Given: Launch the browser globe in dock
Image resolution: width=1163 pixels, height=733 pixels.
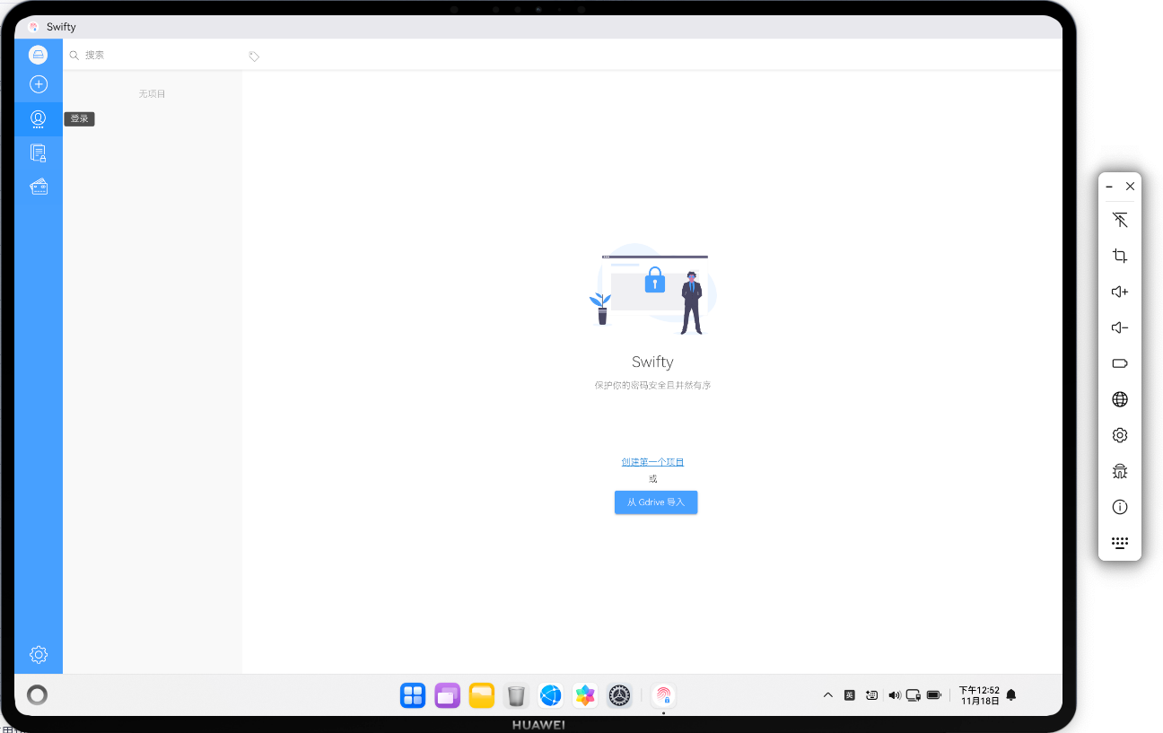Looking at the screenshot, I should pyautogui.click(x=551, y=695).
